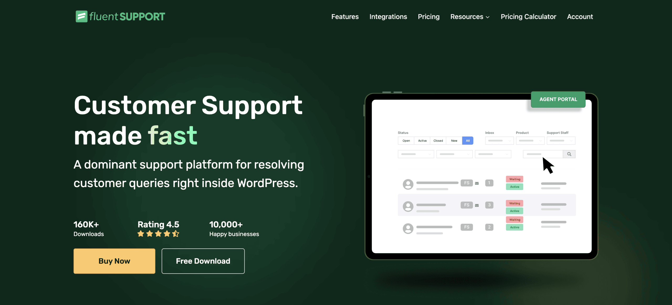Click the Rating 4.5 text
Viewport: 672px width, 305px height.
(x=158, y=225)
